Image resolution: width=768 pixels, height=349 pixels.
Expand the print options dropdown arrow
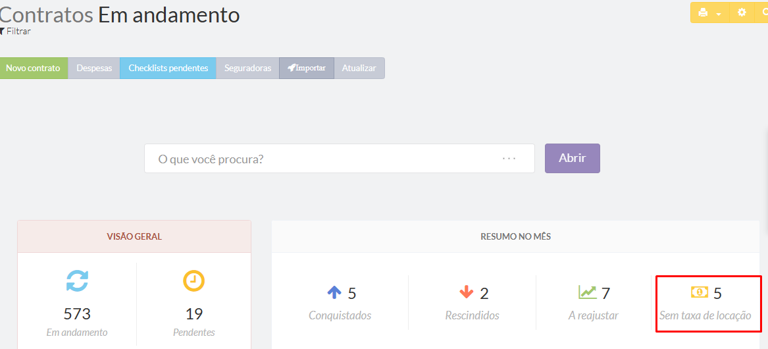[x=719, y=13]
